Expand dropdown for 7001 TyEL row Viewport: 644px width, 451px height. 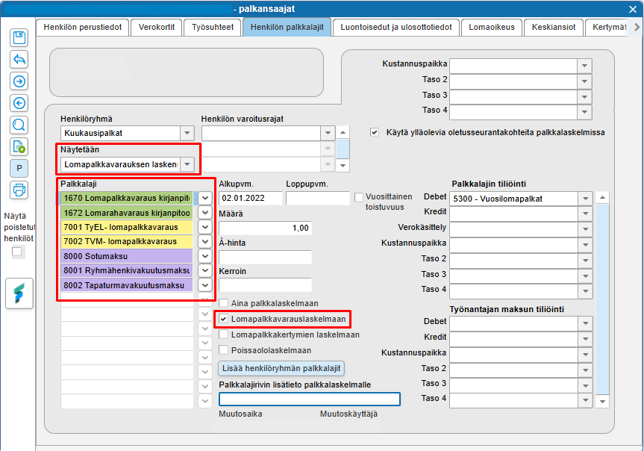(x=205, y=227)
